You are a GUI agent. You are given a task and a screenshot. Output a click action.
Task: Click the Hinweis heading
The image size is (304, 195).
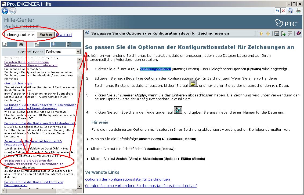coord(100,122)
